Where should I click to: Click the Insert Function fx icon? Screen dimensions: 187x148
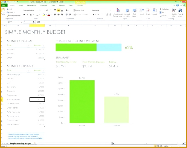[34, 22]
